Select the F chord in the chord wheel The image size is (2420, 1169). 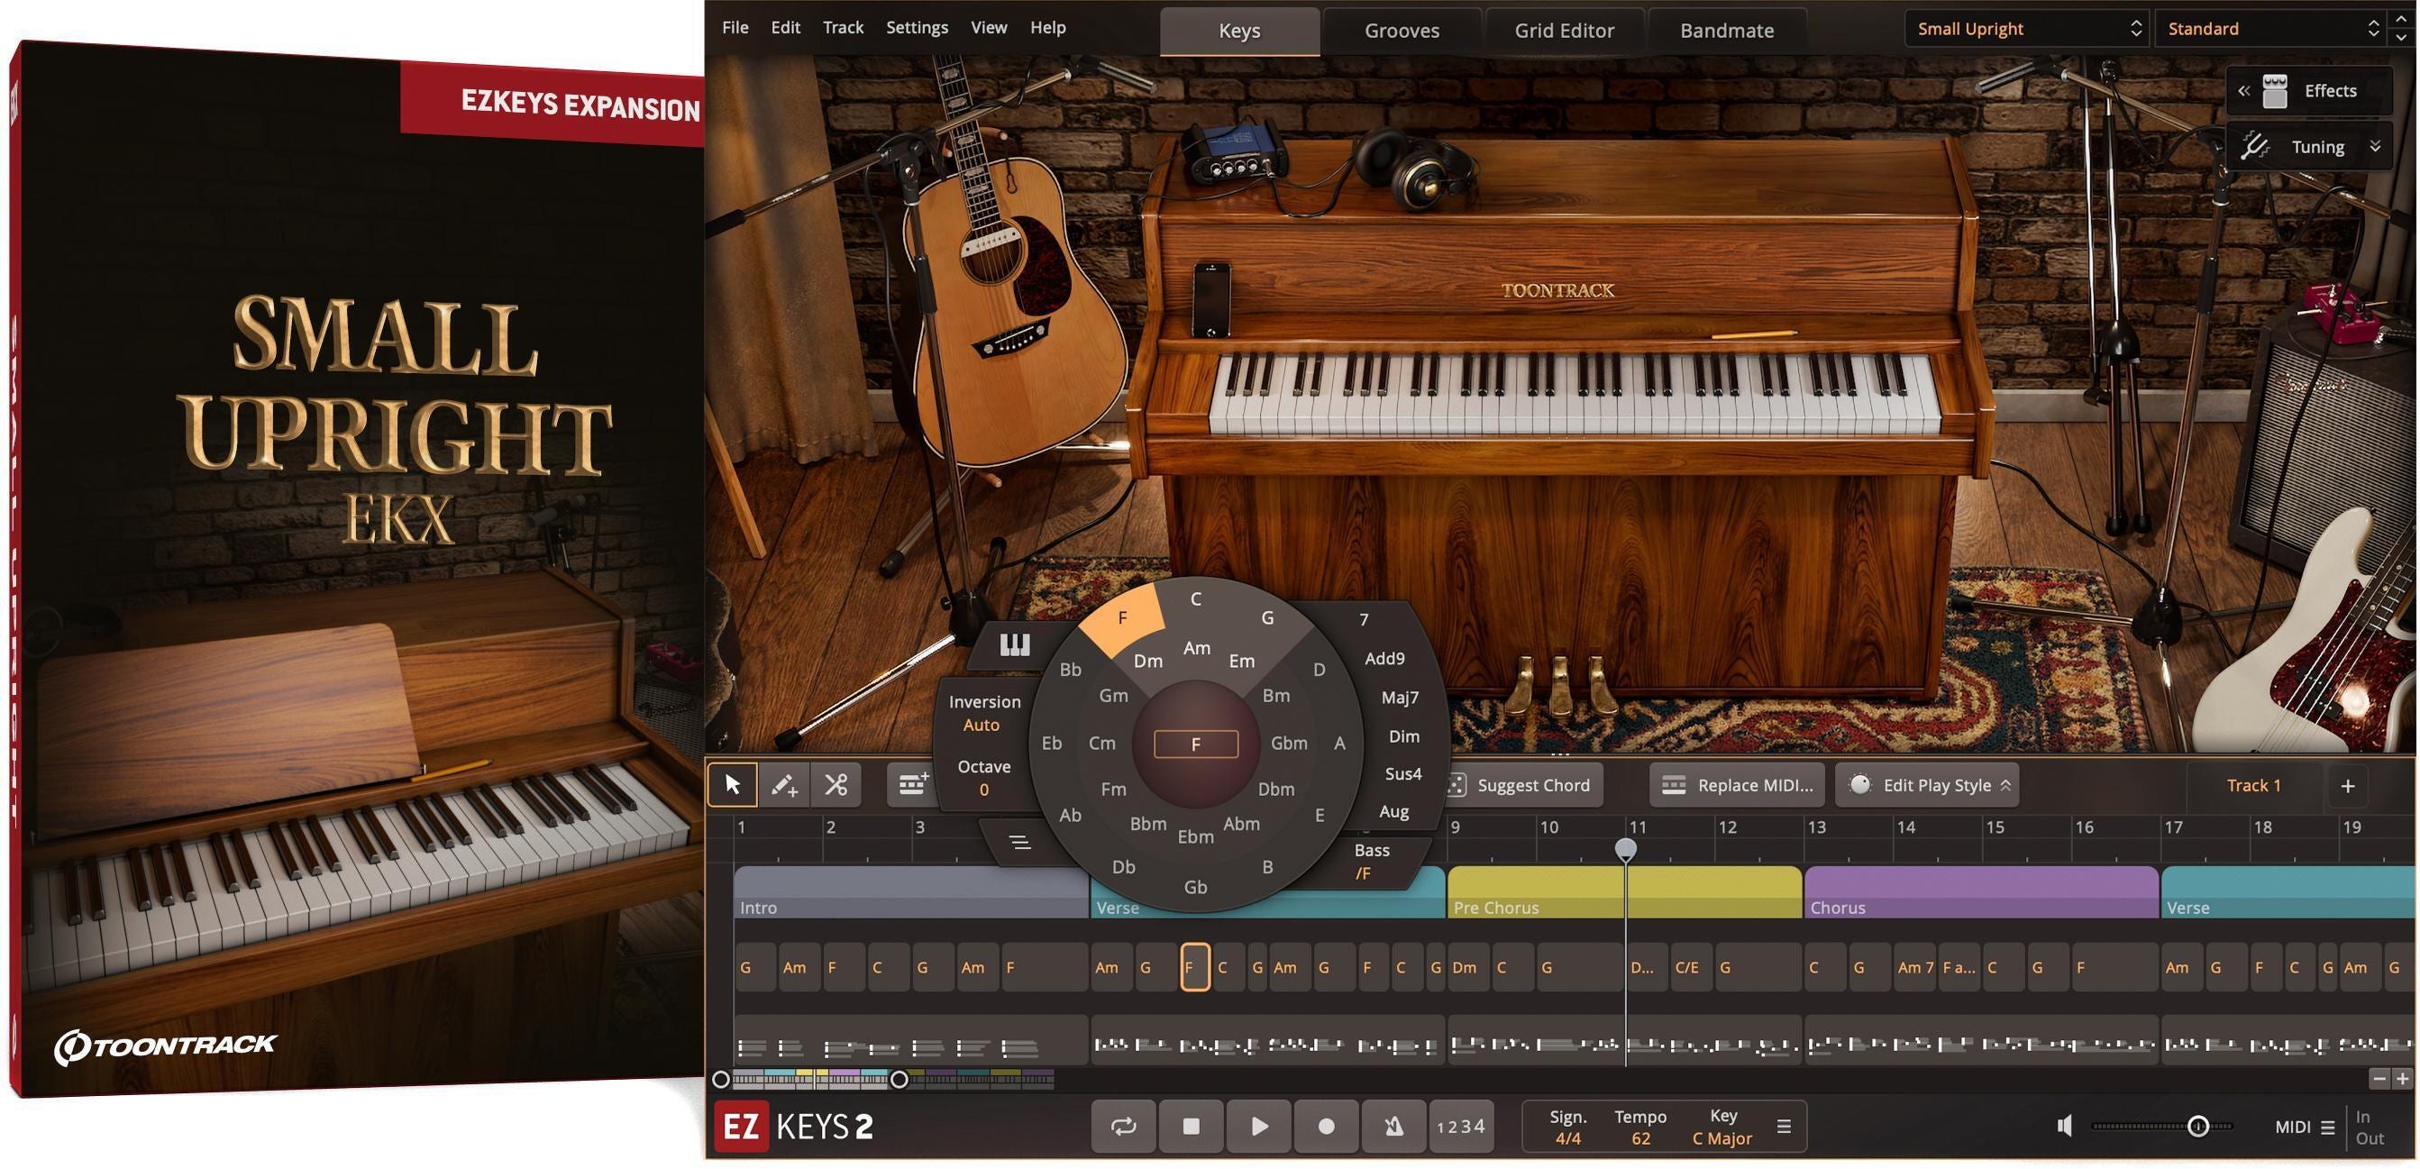pyautogui.click(x=1122, y=618)
